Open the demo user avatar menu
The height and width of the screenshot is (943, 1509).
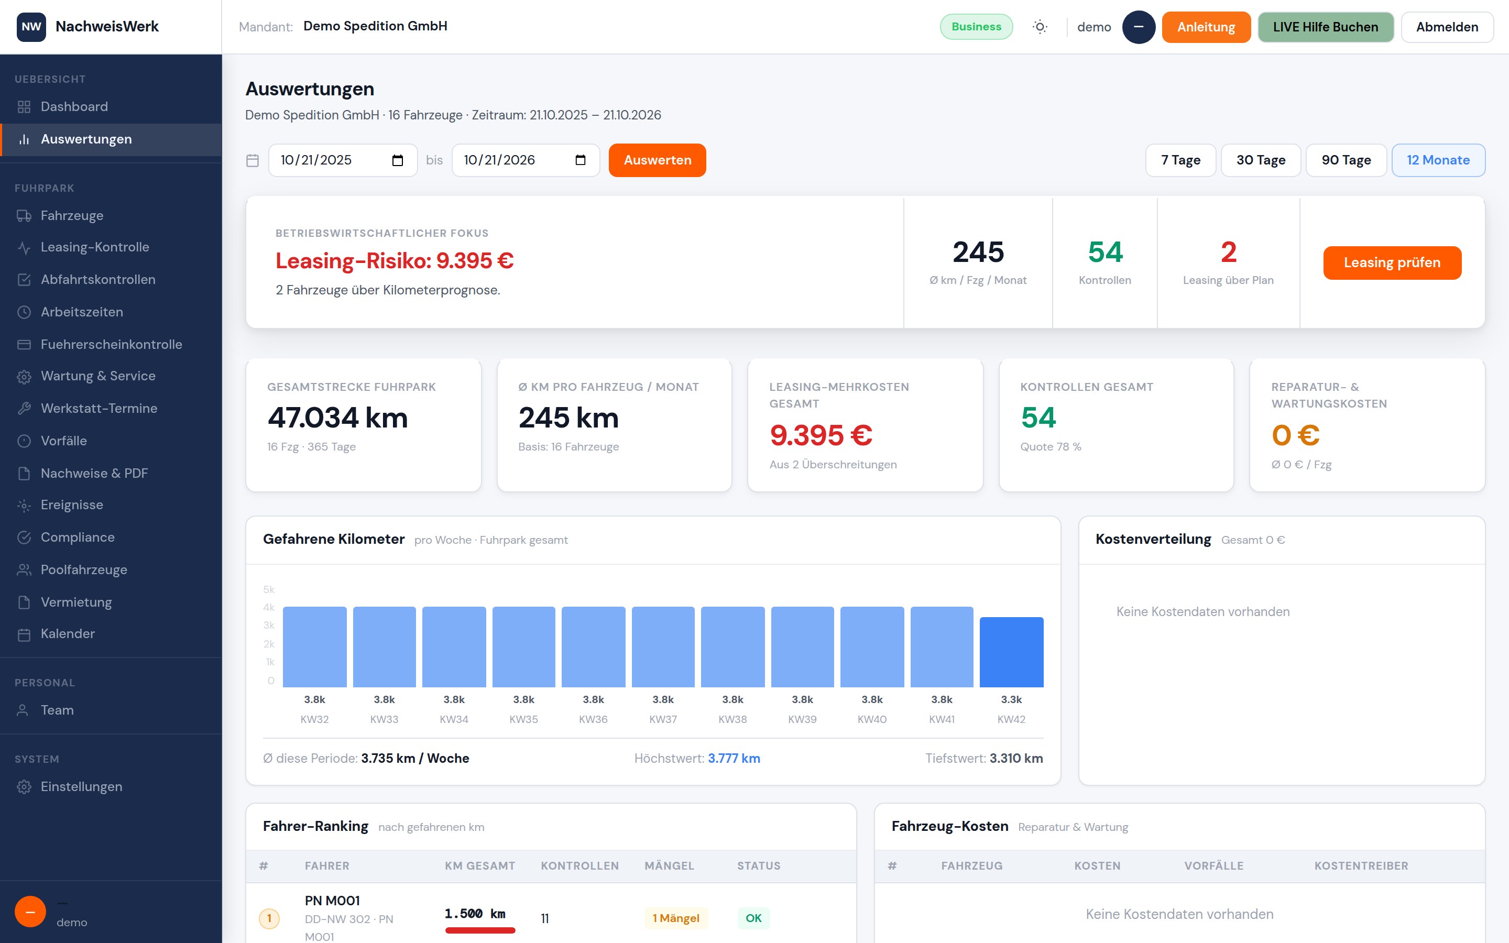(x=1139, y=27)
